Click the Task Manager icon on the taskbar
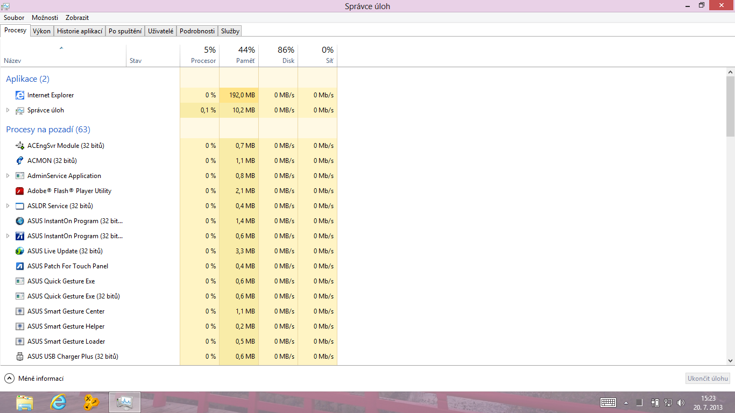 click(125, 402)
